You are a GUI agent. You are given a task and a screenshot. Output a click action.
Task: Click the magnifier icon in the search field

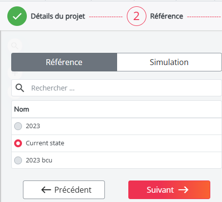20,88
